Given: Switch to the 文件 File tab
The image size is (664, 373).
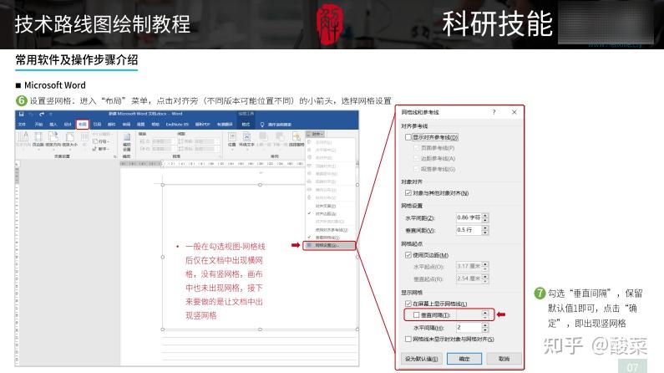Looking at the screenshot, I should point(22,125).
